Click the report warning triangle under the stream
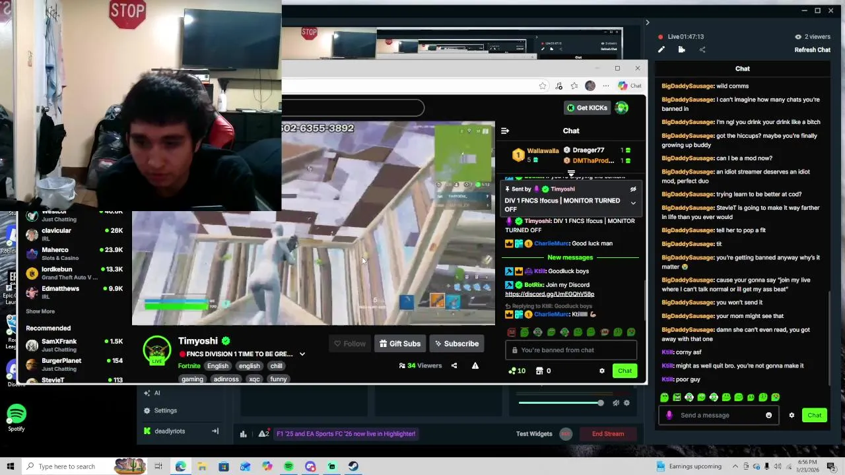This screenshot has width=845, height=475. click(x=475, y=365)
